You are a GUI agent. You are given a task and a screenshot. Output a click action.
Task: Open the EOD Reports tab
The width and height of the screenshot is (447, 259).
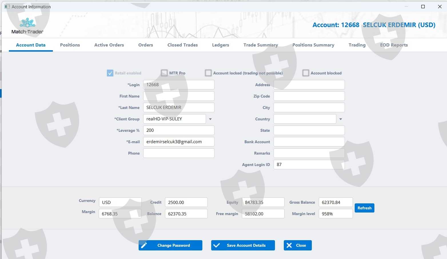pyautogui.click(x=394, y=45)
